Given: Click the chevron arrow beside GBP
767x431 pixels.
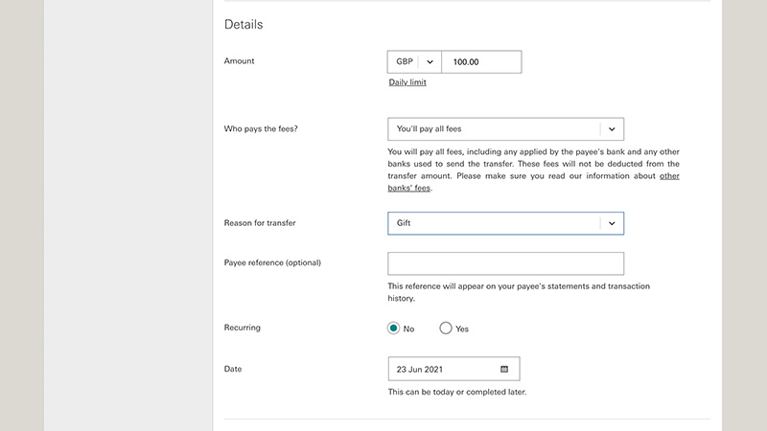Looking at the screenshot, I should (430, 62).
